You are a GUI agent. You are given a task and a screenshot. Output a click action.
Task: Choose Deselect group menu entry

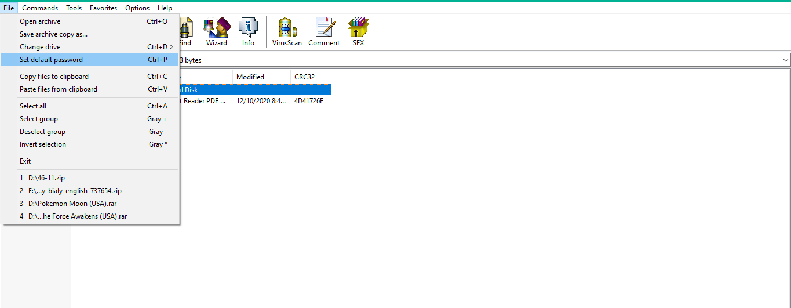[x=90, y=132]
